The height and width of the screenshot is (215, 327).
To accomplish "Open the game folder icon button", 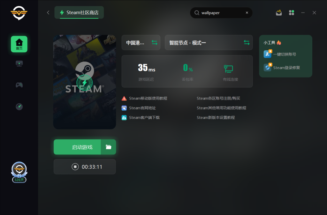I will [x=109, y=147].
